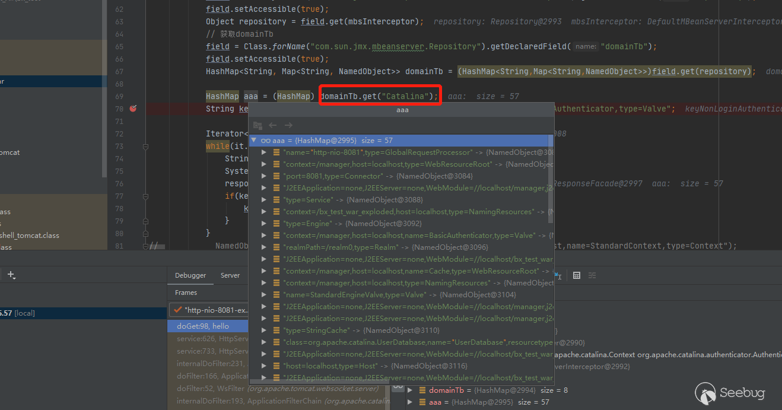The height and width of the screenshot is (410, 782).
Task: Collapse the aaa HashMap@2995 root node
Action: point(255,141)
